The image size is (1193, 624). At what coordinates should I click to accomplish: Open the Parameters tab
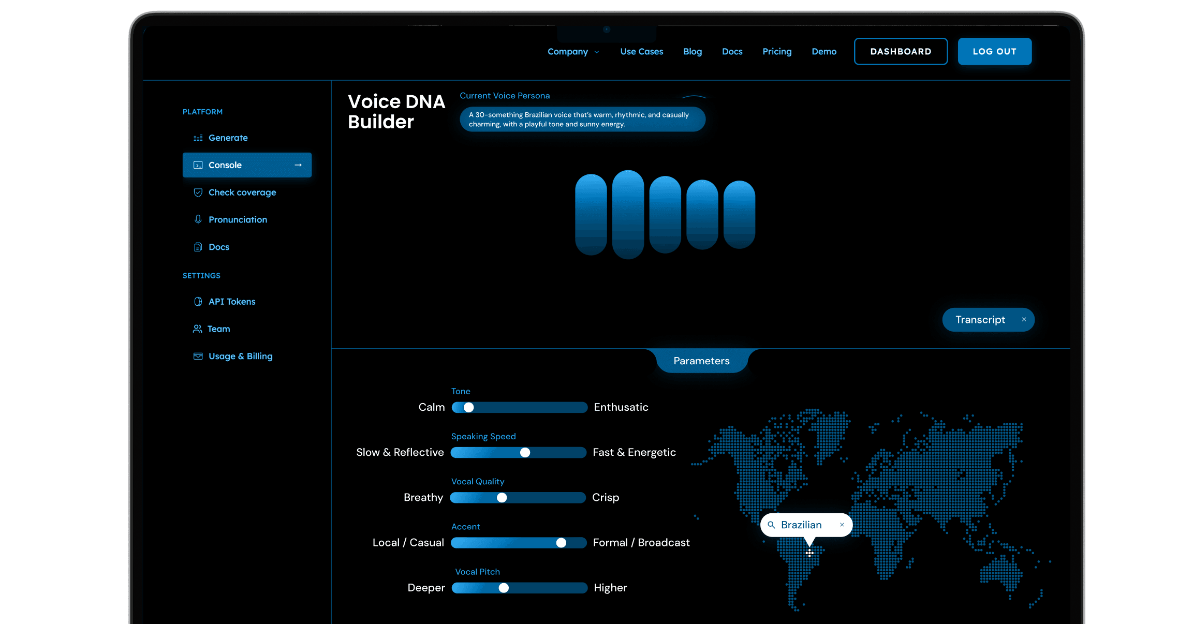[x=701, y=361]
